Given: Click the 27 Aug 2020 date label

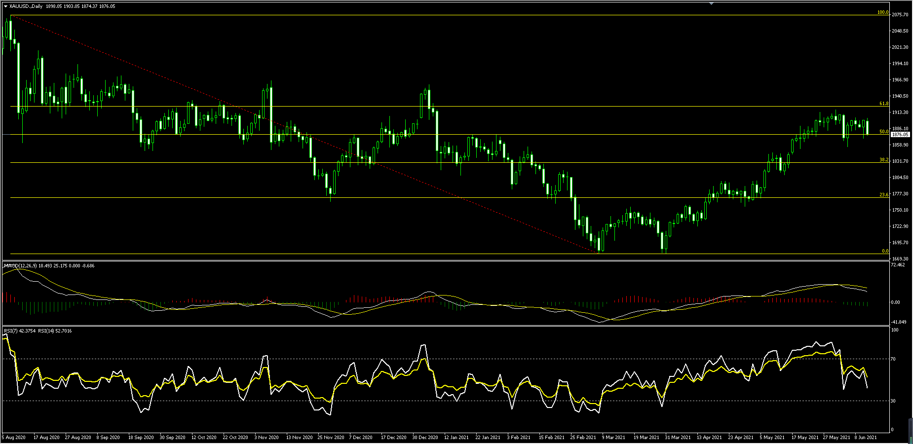Looking at the screenshot, I should click(x=78, y=438).
